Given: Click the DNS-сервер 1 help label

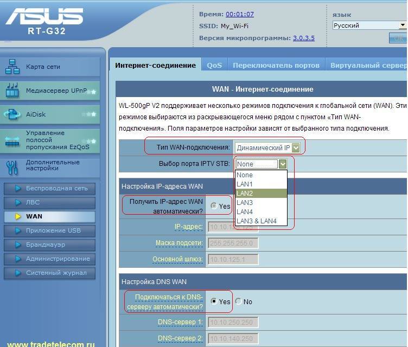Looking at the screenshot, I should [x=180, y=322].
